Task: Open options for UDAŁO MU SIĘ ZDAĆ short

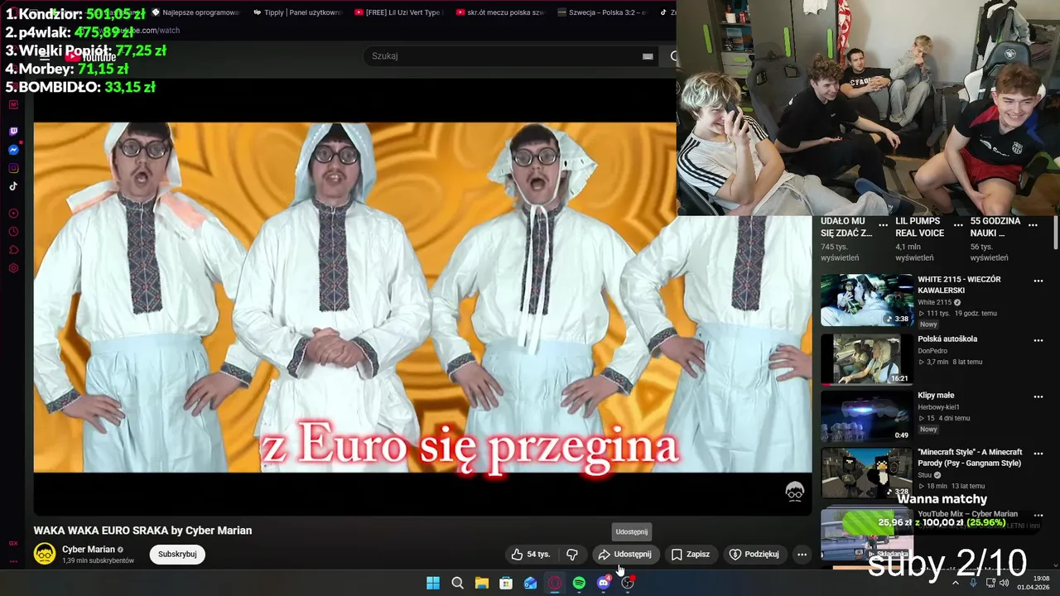Action: (x=884, y=225)
